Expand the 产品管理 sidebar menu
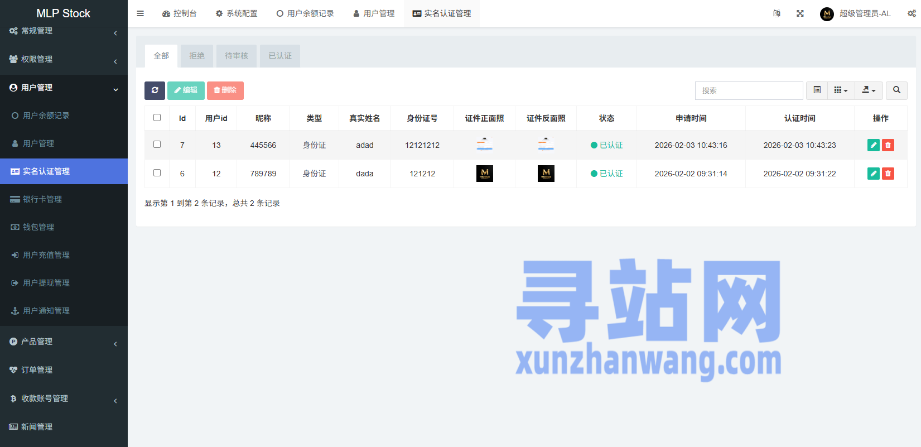 click(x=64, y=342)
